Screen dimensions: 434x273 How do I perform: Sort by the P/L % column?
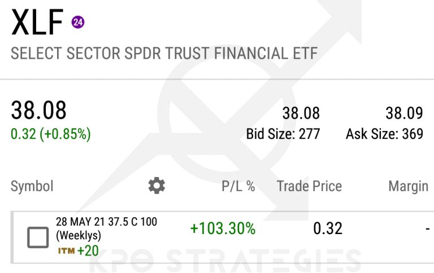click(238, 186)
